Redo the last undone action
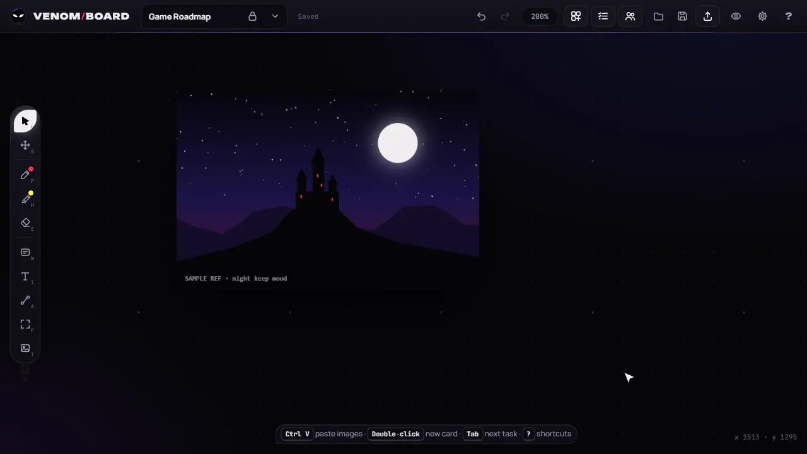 coord(505,16)
